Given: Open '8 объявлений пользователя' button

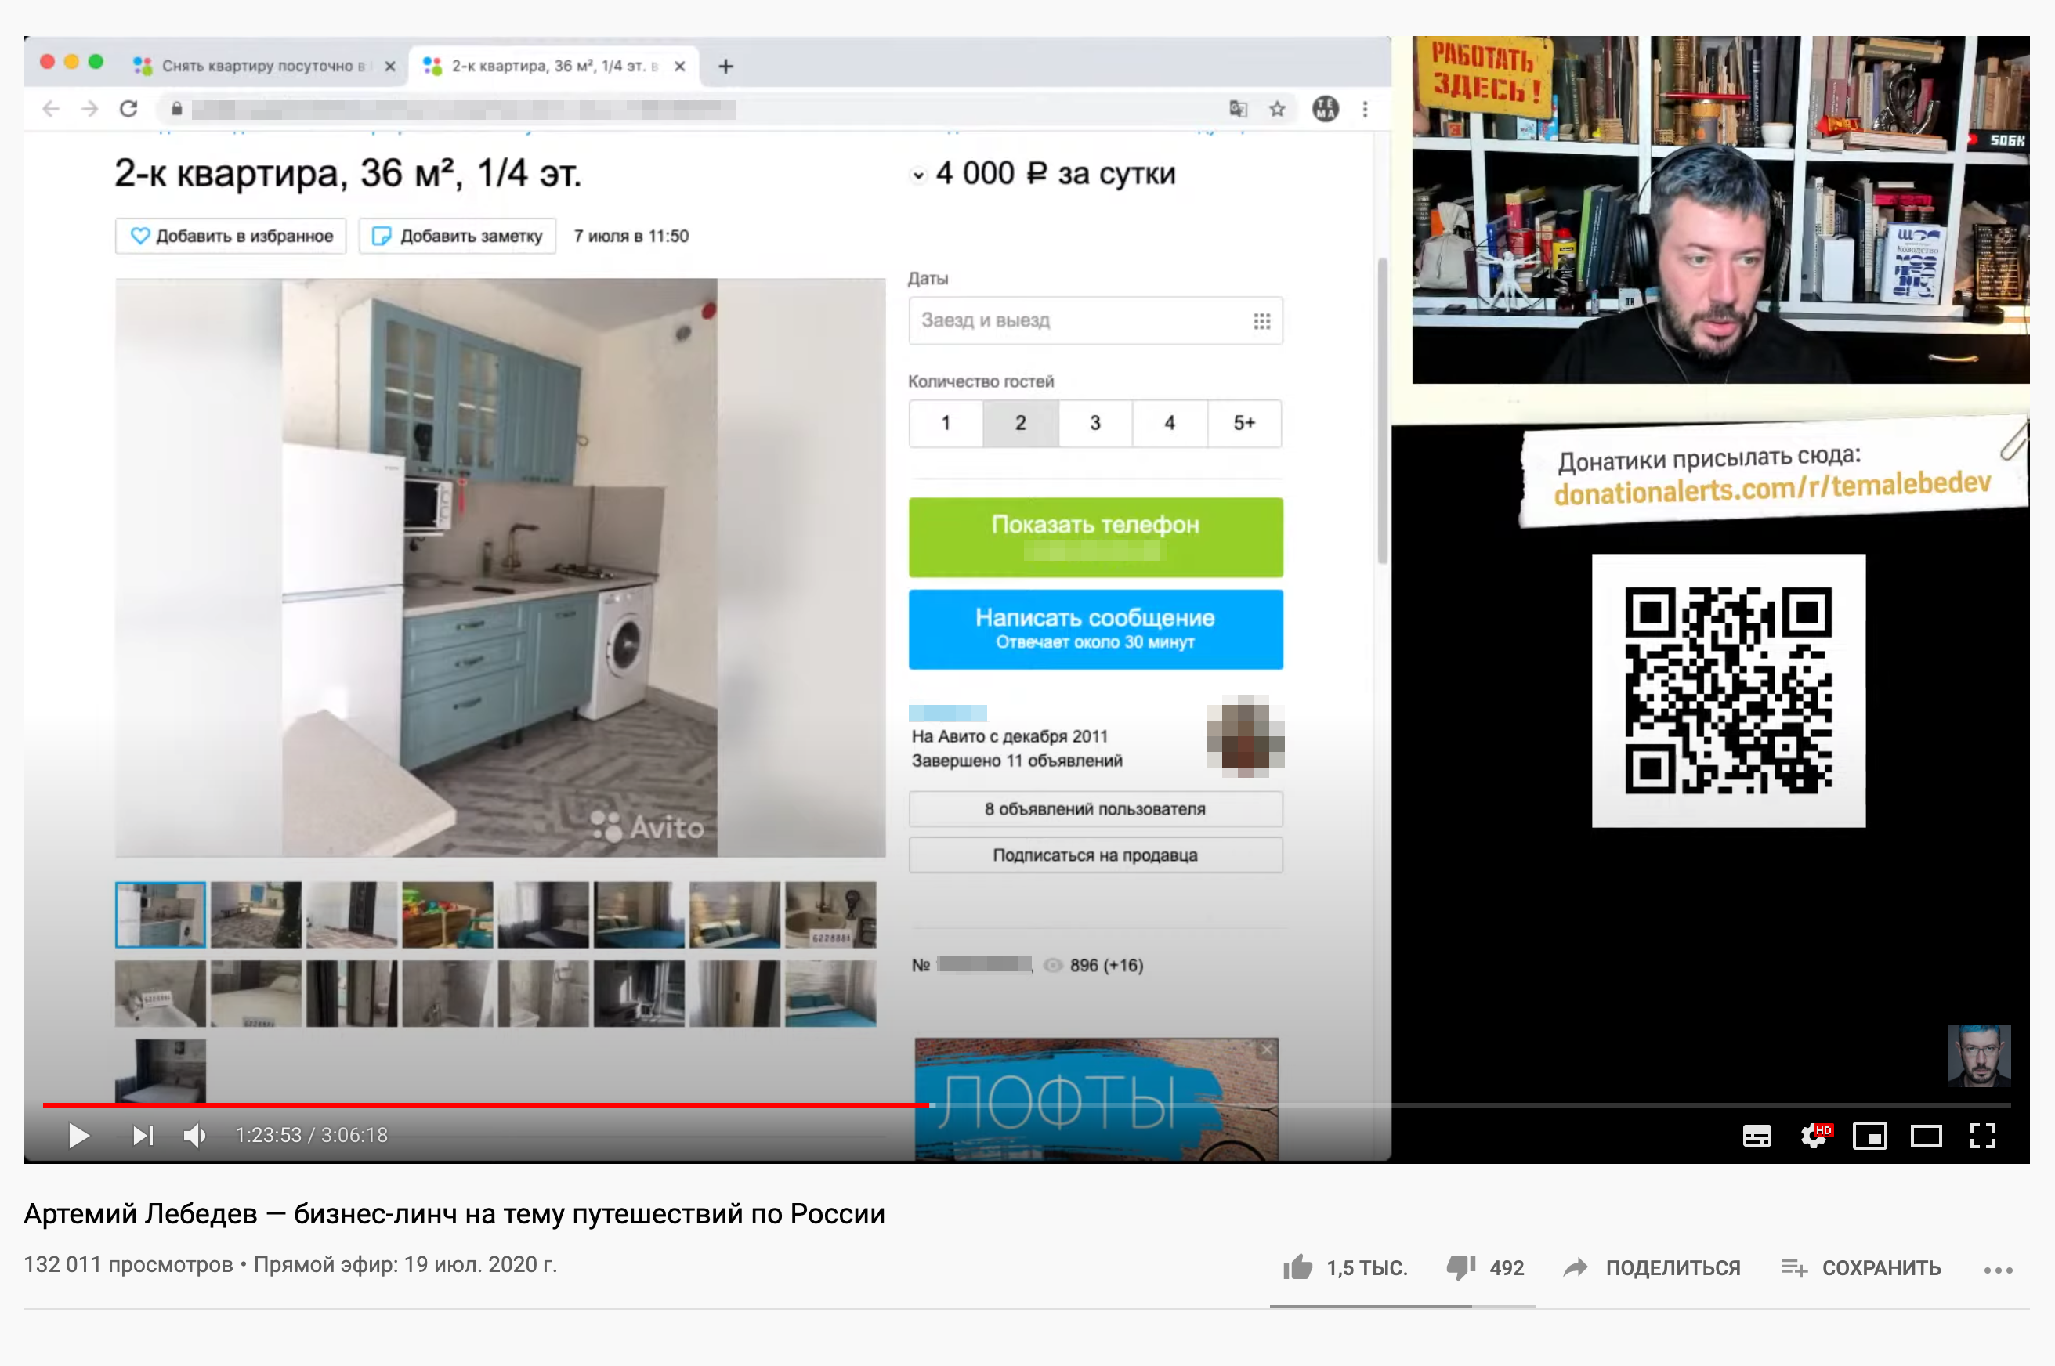Looking at the screenshot, I should pyautogui.click(x=1095, y=809).
